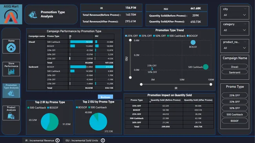Viewport: 255px width, 143px height.
Task: Toggle 33% OFF legend in Promotion Type Trend
Action: [x=146, y=36]
